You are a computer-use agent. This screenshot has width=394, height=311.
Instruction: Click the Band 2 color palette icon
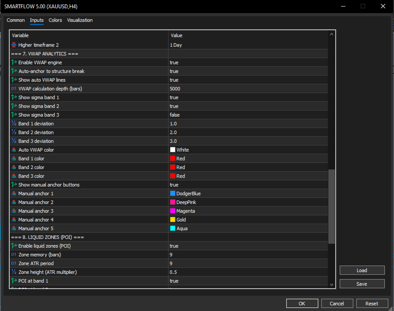(14, 167)
